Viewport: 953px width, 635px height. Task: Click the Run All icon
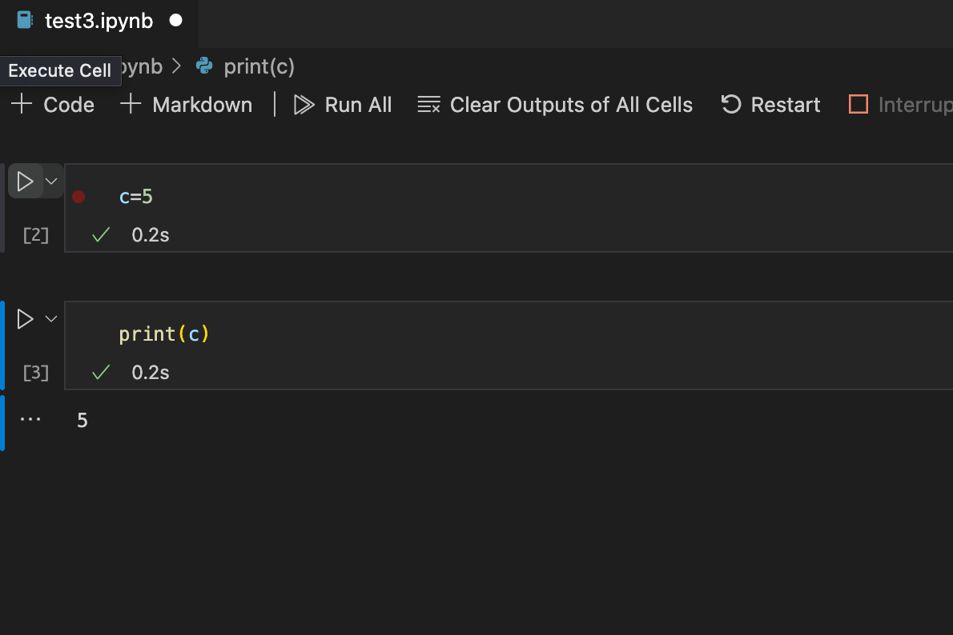[303, 104]
